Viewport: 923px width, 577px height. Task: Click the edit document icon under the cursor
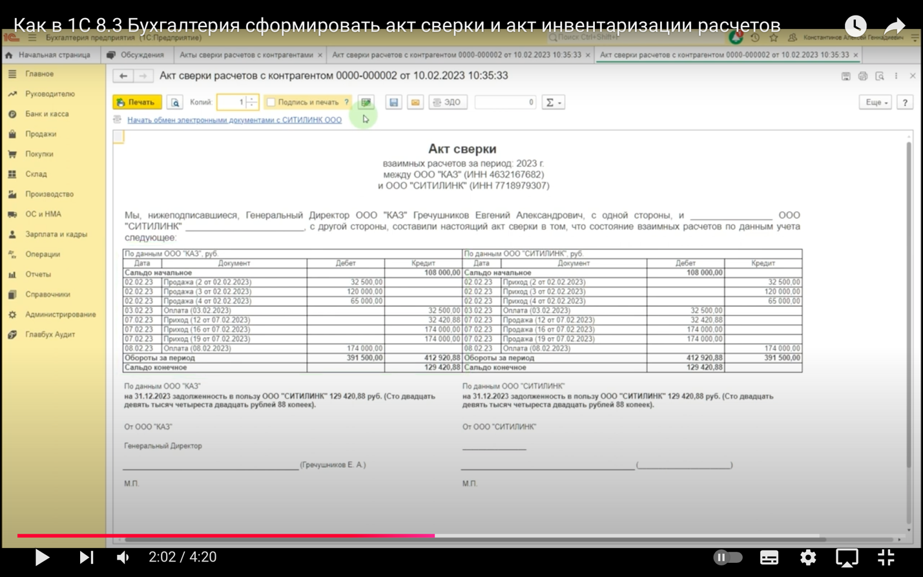(x=366, y=102)
